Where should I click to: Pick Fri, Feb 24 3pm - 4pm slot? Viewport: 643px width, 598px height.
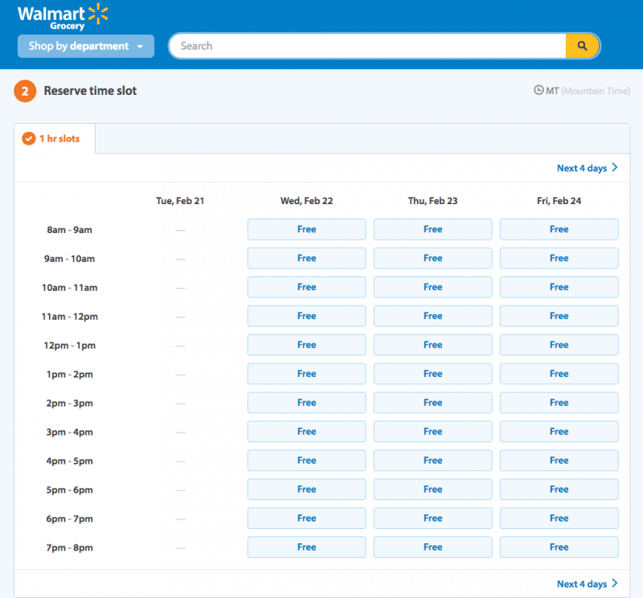[x=559, y=432]
